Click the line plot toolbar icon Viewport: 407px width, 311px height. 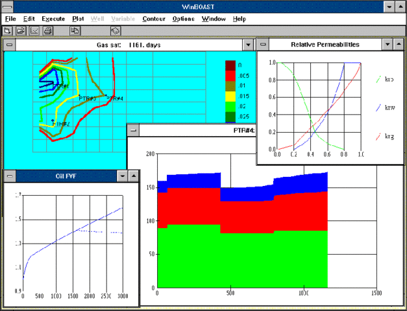click(34, 31)
